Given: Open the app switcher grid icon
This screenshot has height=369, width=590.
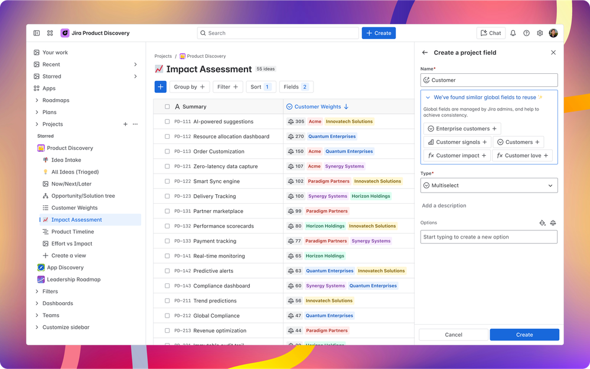Looking at the screenshot, I should (50, 33).
